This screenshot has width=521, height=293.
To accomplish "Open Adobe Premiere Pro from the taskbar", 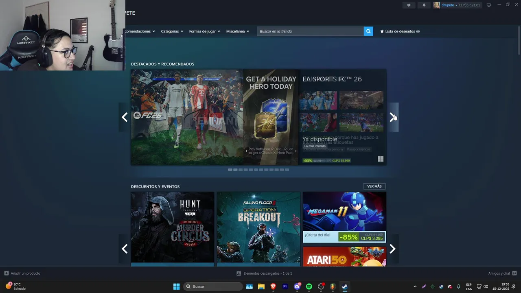I will 285,286.
